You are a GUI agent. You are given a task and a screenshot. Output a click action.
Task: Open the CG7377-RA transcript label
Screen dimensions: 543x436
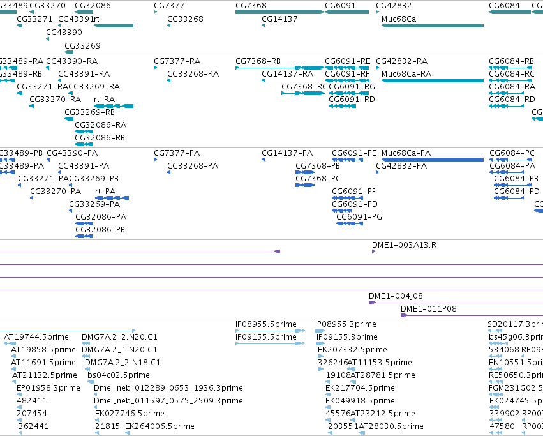pyautogui.click(x=177, y=61)
